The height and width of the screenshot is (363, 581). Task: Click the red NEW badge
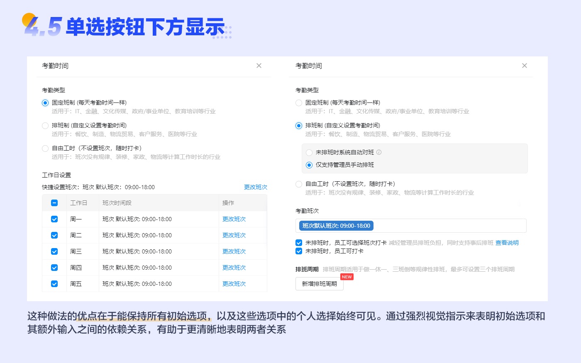347,277
